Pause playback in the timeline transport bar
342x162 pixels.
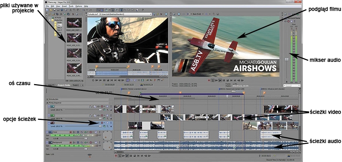(x=131, y=156)
